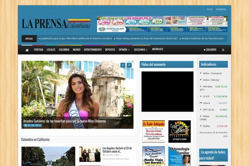Screen dimensions: 249x166
Task: Expand the Secciones dropdown menu
Action: point(141,50)
